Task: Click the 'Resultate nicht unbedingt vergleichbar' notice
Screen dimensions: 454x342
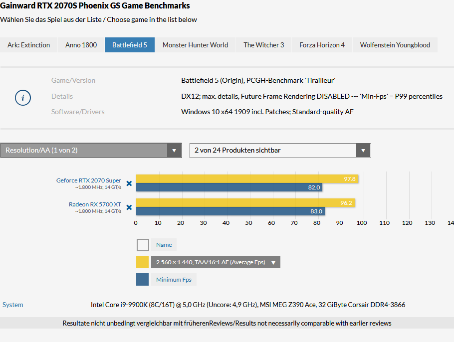Action: tap(227, 323)
